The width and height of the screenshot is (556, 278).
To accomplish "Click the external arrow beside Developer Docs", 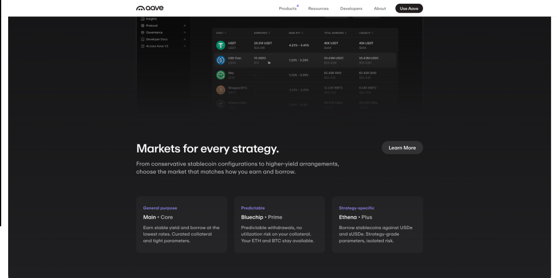I will [185, 39].
